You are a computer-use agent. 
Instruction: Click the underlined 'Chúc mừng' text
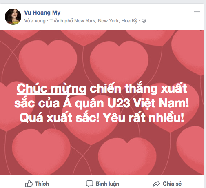click(x=51, y=88)
